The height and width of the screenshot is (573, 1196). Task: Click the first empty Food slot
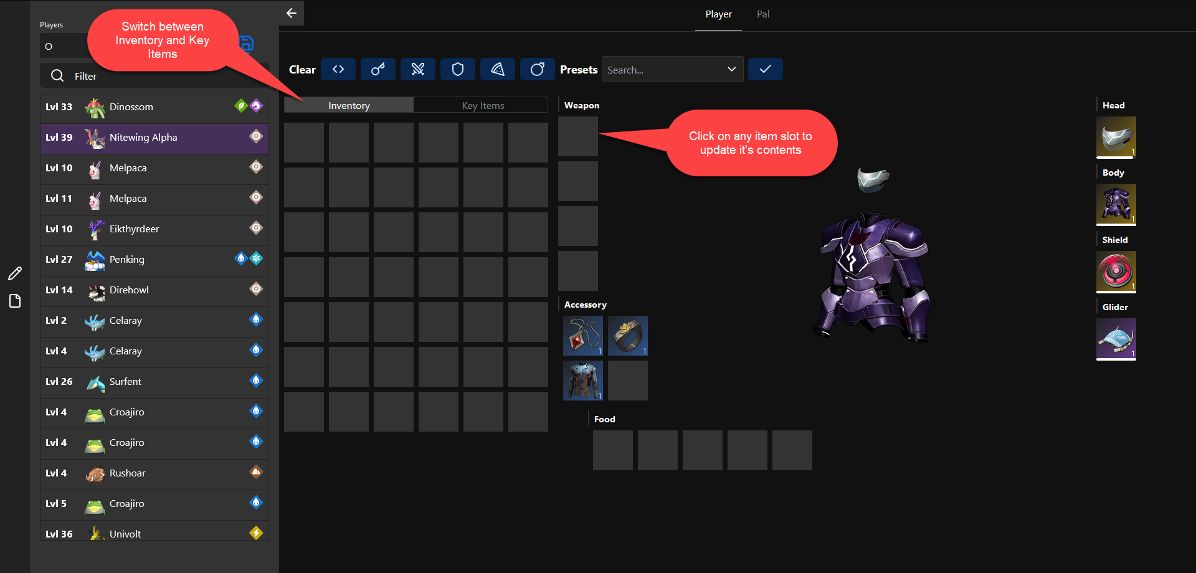tap(613, 450)
